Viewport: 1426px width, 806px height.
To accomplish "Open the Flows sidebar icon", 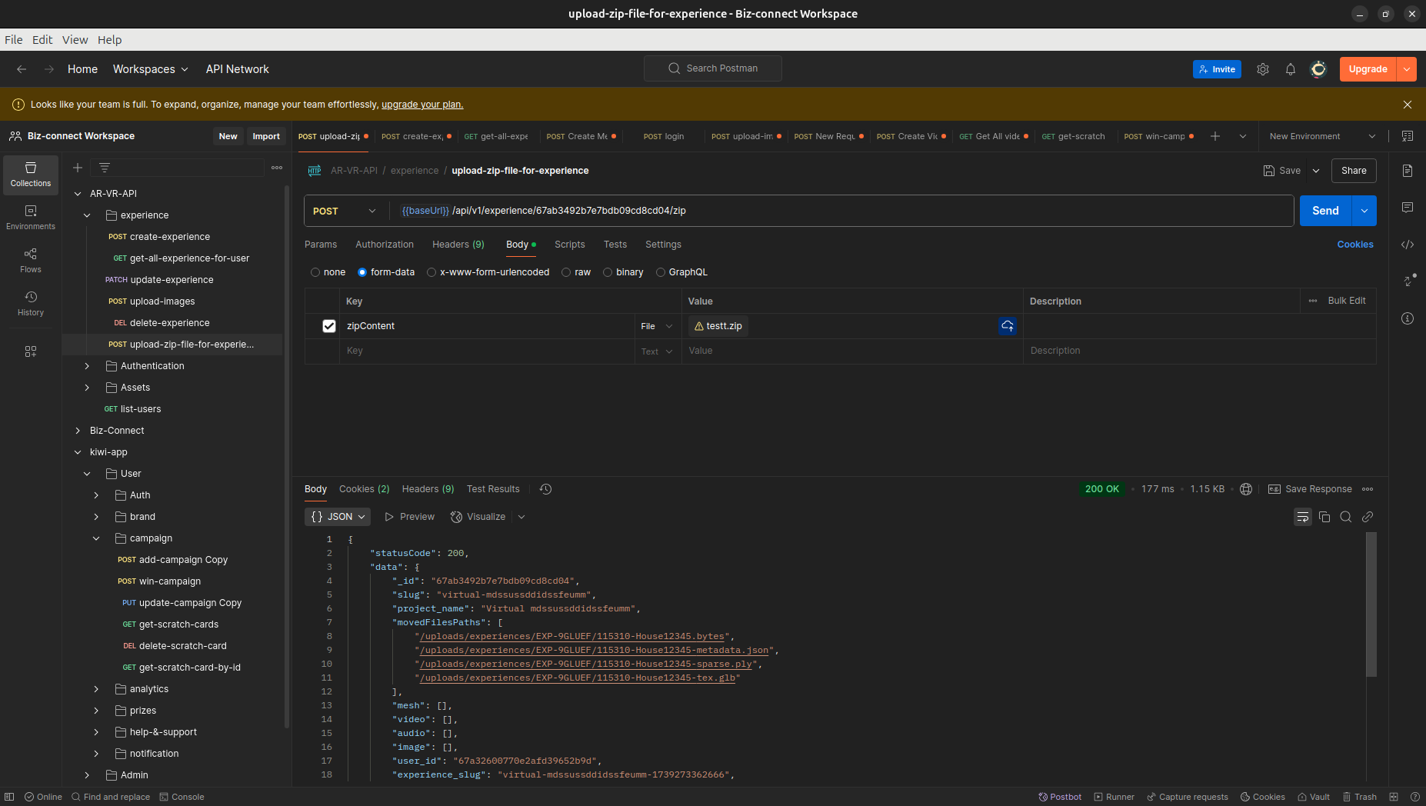I will click(31, 261).
